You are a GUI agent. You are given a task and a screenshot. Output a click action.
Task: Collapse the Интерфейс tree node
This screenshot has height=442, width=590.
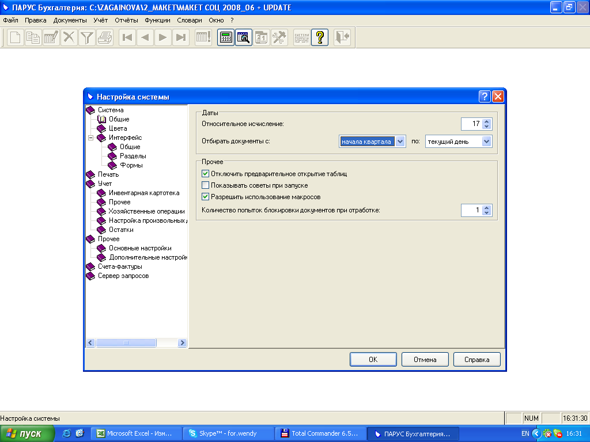pyautogui.click(x=90, y=138)
